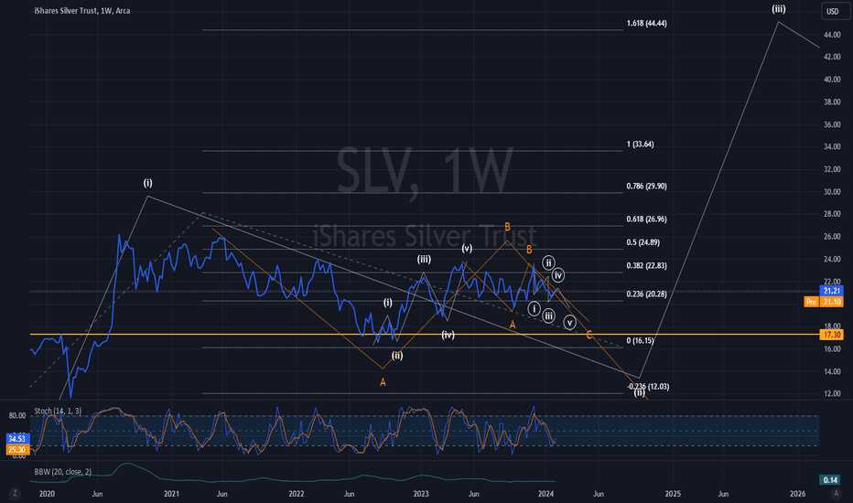Image resolution: width=853 pixels, height=503 pixels.
Task: Click the white (v) wave label
Action: tap(467, 249)
